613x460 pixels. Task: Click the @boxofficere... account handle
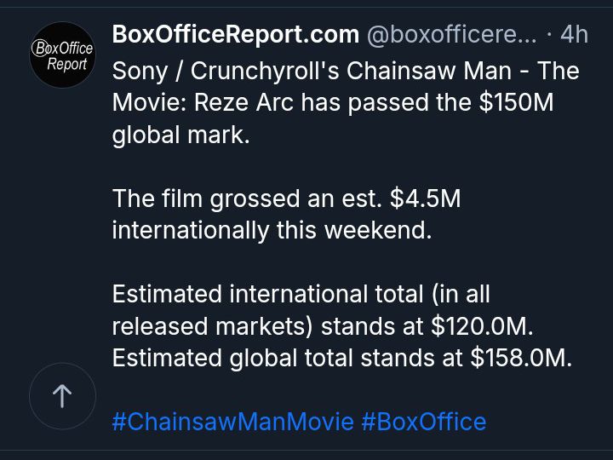click(451, 35)
